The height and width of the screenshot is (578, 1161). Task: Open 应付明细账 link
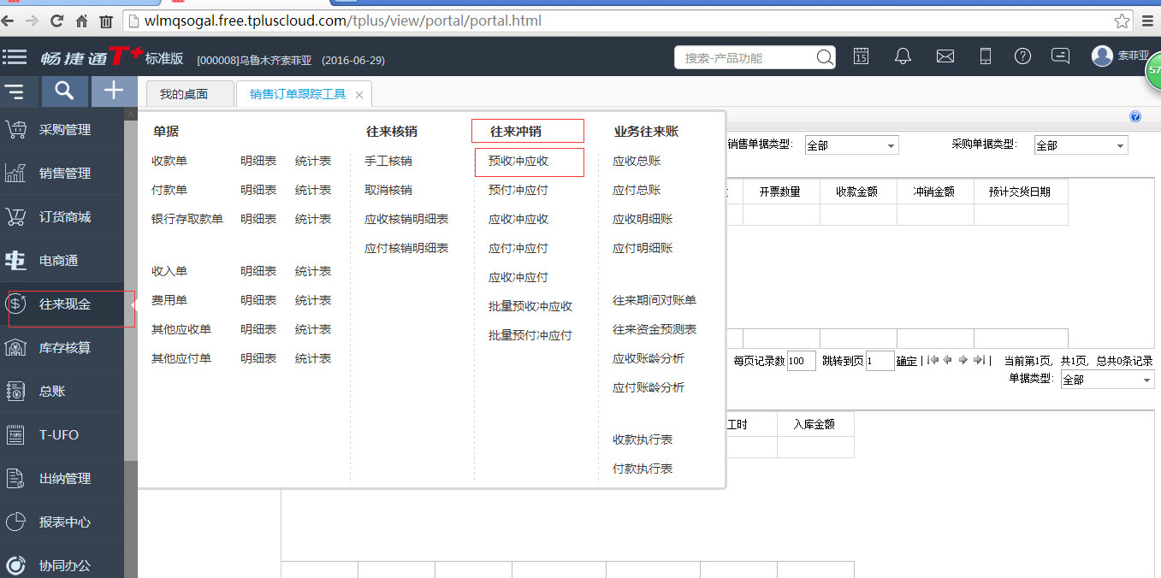tap(643, 248)
